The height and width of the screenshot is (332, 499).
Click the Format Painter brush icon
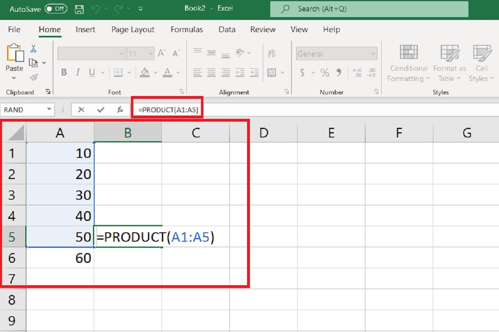click(33, 77)
